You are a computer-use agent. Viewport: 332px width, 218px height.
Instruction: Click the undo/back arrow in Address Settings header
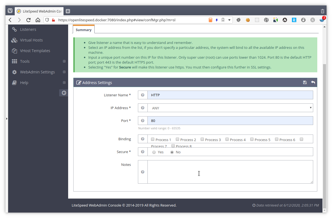click(313, 82)
